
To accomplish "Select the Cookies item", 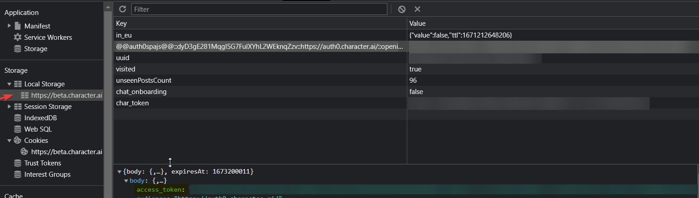I will click(x=36, y=141).
